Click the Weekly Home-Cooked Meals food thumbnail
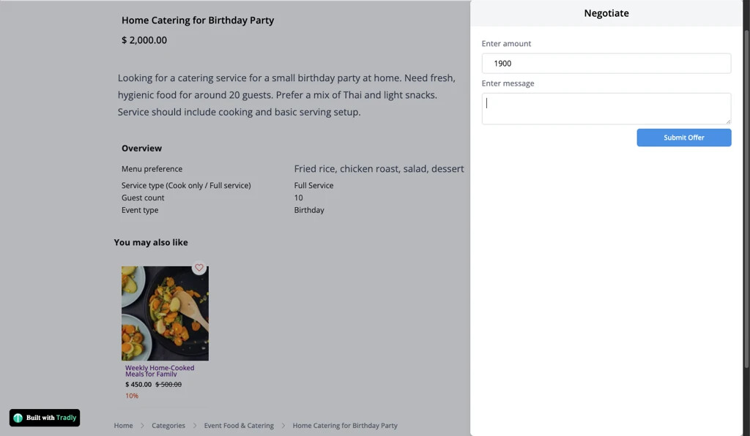Screen dimensions: 750x436 pos(165,313)
